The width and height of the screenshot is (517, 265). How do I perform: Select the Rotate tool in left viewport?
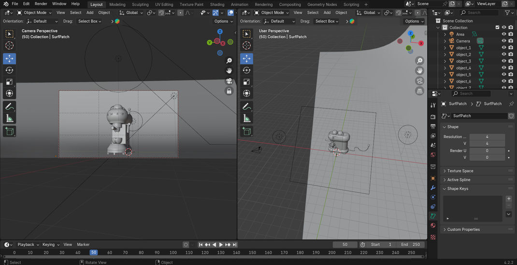[x=9, y=70]
